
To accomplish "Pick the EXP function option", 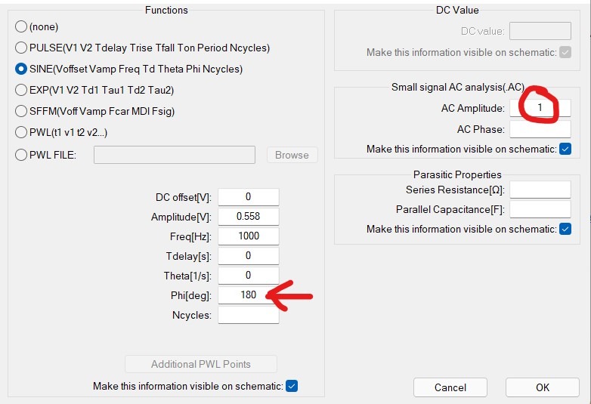I will pos(21,90).
